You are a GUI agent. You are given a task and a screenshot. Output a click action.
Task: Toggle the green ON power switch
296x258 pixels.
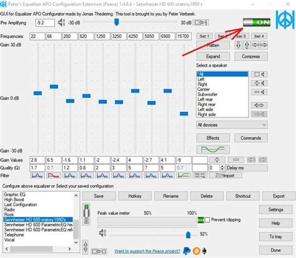coord(257,22)
